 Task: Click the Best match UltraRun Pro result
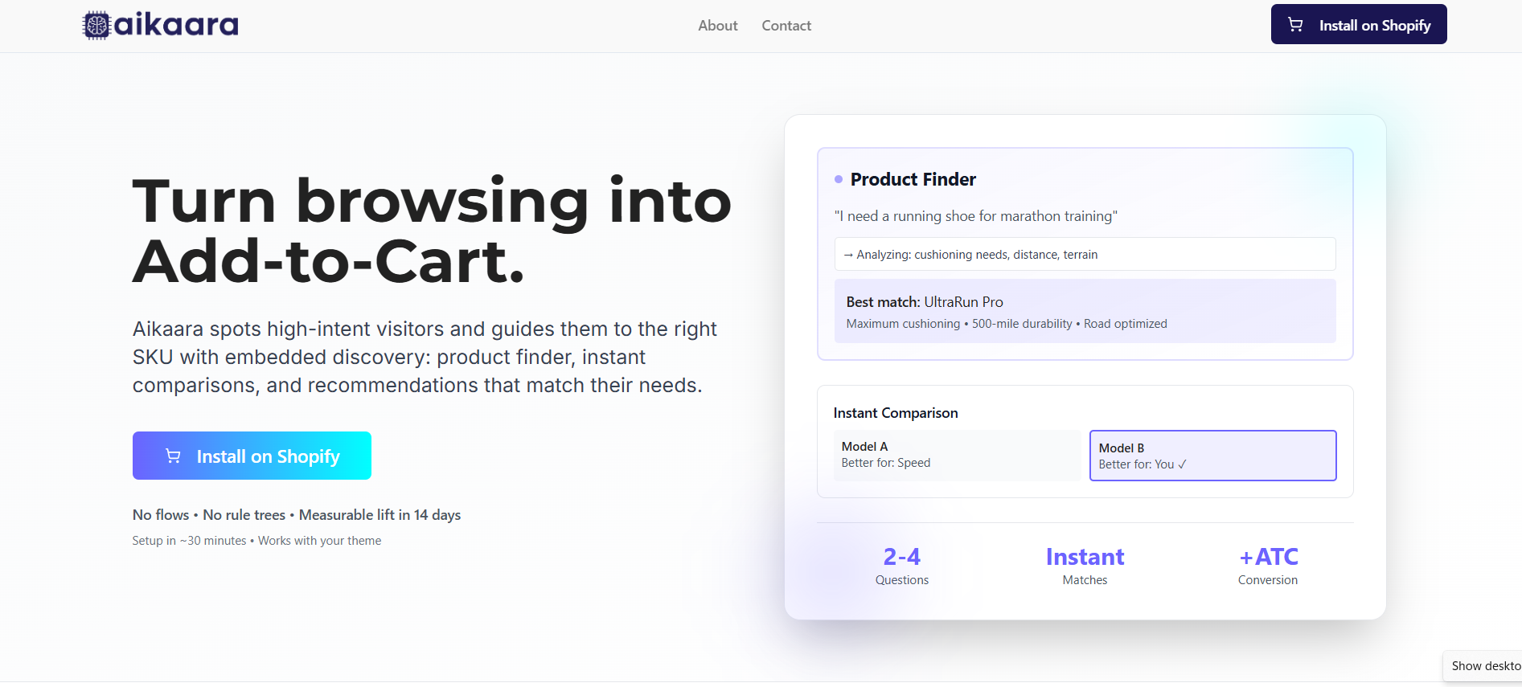(1085, 311)
